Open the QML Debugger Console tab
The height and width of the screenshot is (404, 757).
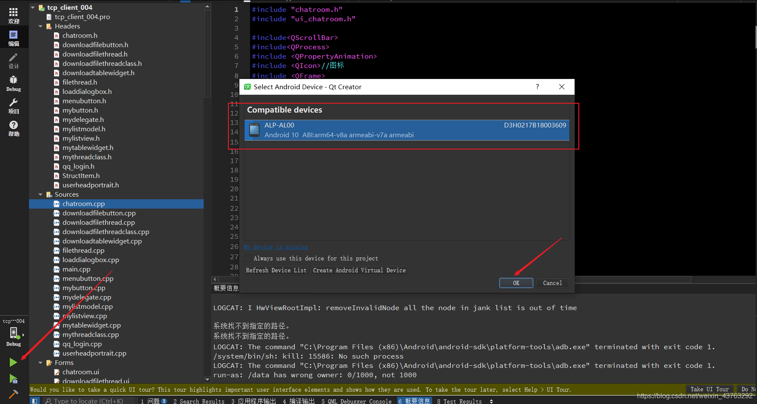[x=356, y=401]
